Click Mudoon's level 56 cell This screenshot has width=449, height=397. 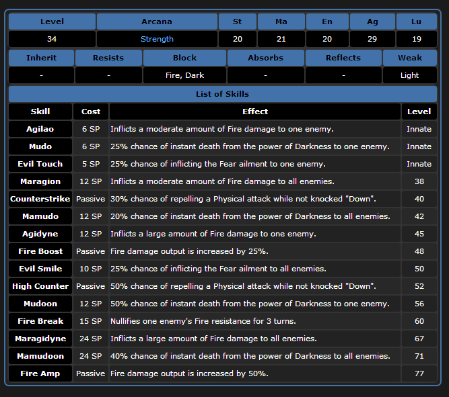pyautogui.click(x=419, y=304)
